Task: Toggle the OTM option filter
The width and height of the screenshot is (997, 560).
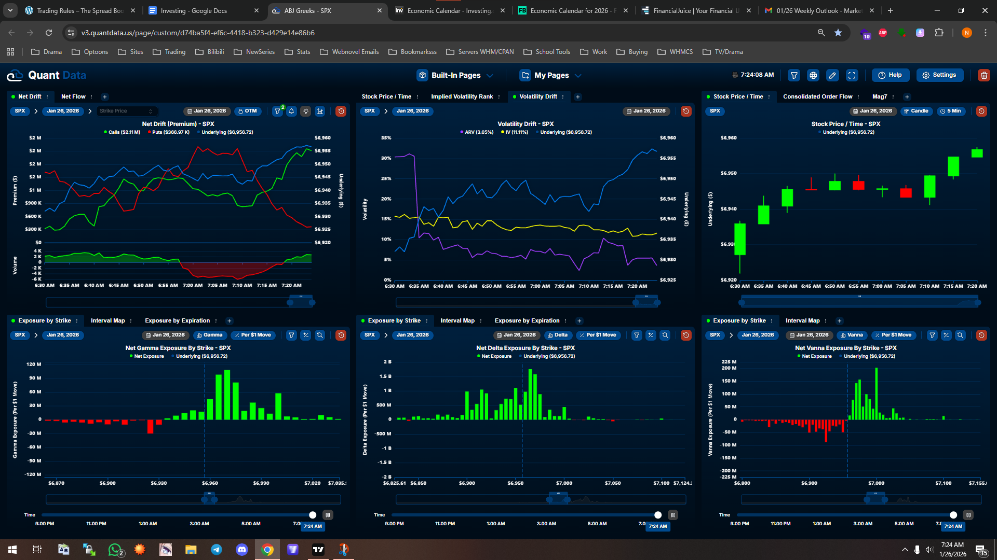Action: (248, 111)
